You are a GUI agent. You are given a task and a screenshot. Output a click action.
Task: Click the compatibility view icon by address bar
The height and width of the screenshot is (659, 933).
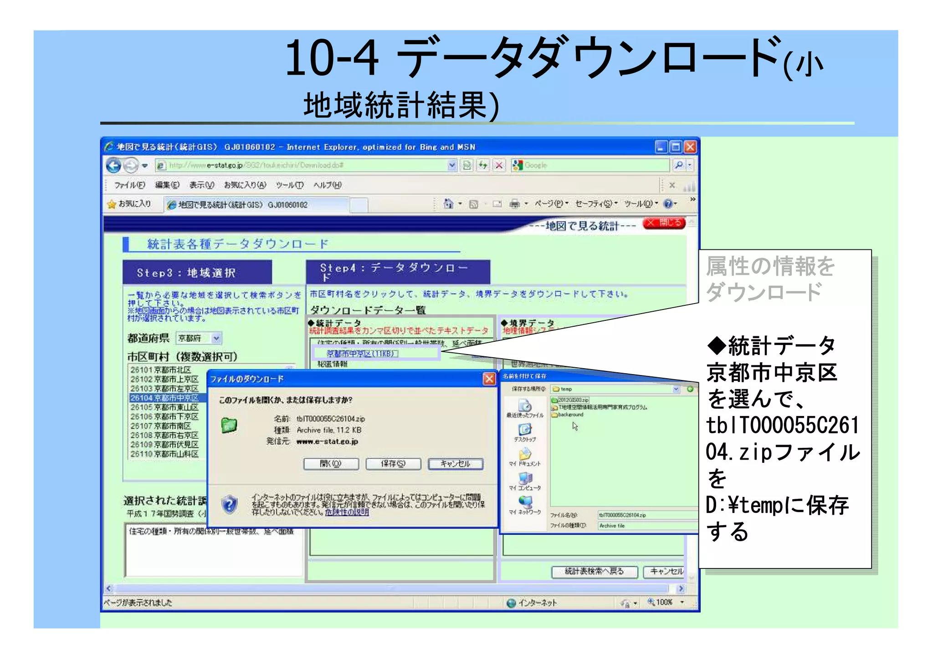467,165
